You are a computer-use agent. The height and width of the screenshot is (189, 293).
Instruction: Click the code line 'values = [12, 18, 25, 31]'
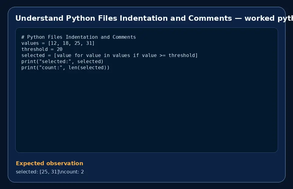click(x=58, y=43)
